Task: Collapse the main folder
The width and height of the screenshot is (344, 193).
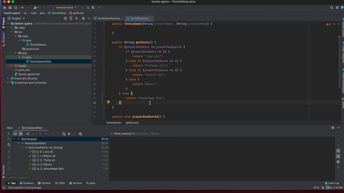Action: click(x=16, y=36)
